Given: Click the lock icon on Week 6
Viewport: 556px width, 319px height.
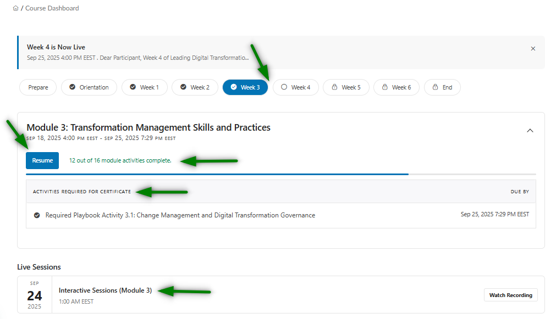Looking at the screenshot, I should [x=384, y=87].
